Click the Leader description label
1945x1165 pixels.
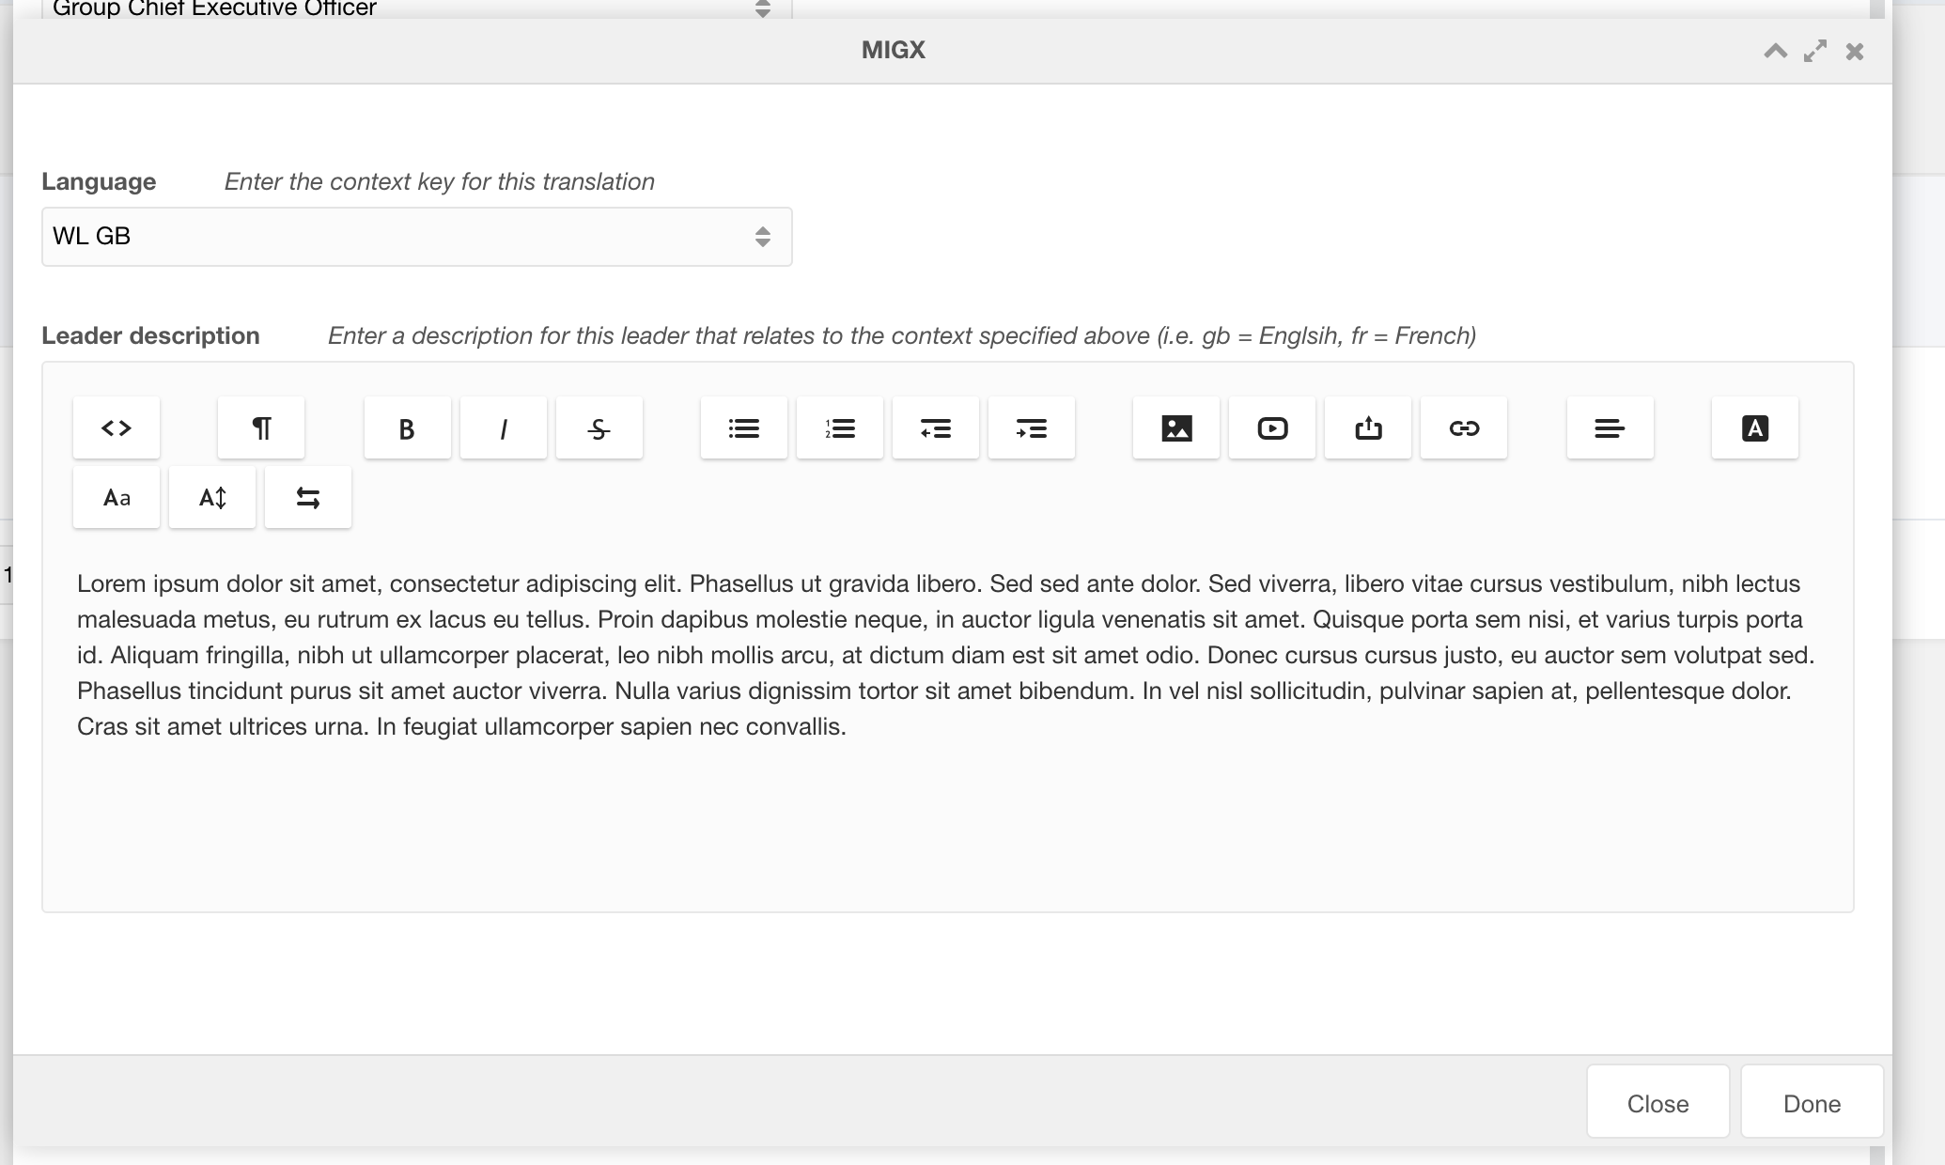[x=150, y=336]
